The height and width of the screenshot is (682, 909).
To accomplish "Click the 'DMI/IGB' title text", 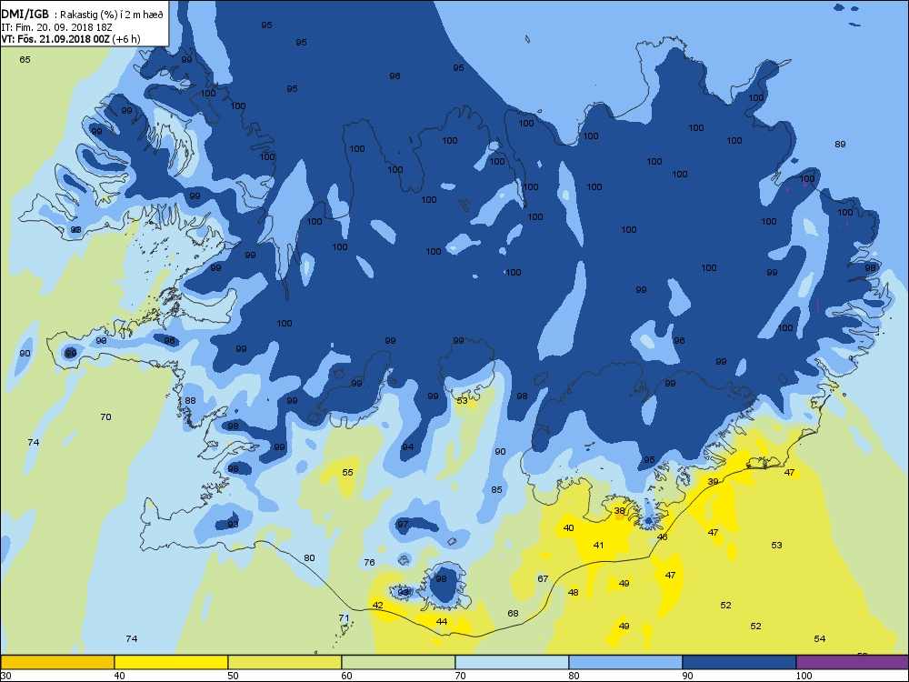I will [x=25, y=15].
